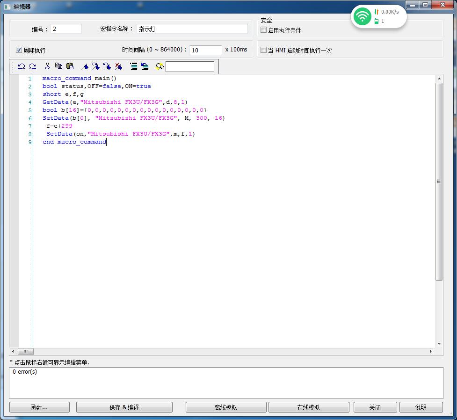Image resolution: width=457 pixels, height=420 pixels.
Task: Clear all bookmarks with red-crossed flag icon
Action: 118,66
